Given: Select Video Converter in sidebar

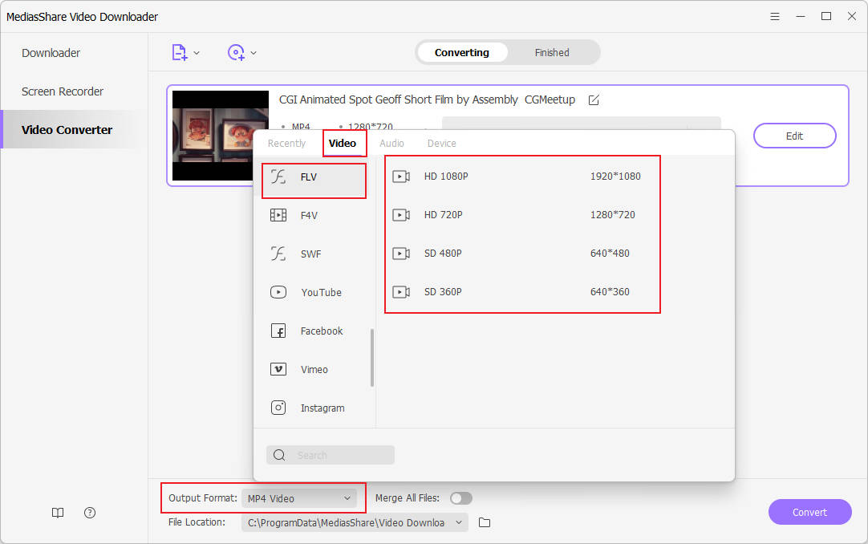Looking at the screenshot, I should [x=67, y=129].
